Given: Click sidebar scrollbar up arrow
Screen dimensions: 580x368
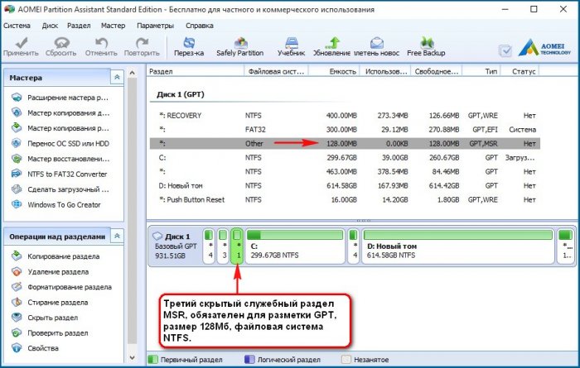Looking at the screenshot, I should 132,73.
